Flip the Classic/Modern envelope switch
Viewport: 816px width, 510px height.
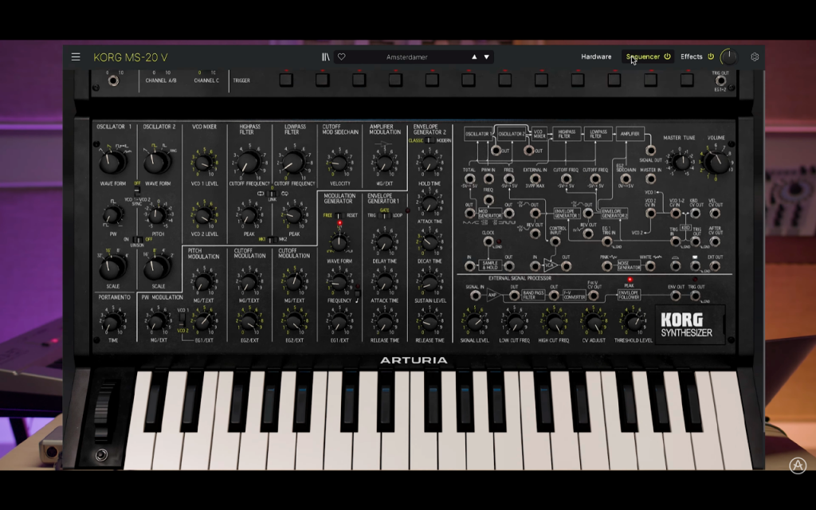tap(430, 140)
